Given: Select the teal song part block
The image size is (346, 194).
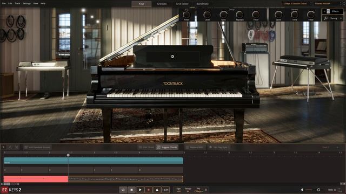Looking at the screenshot, I should click(94, 161).
